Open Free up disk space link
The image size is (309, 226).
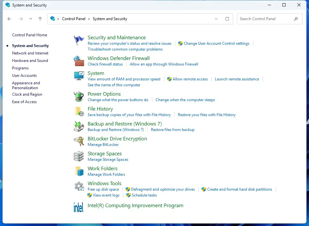click(103, 189)
